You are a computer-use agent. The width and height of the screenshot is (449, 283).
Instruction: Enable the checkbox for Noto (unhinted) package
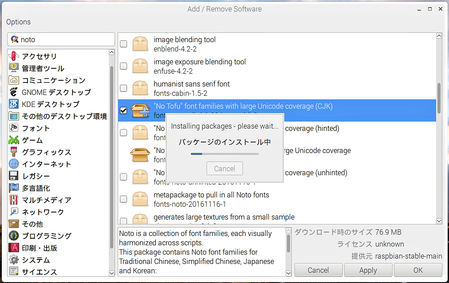123,177
